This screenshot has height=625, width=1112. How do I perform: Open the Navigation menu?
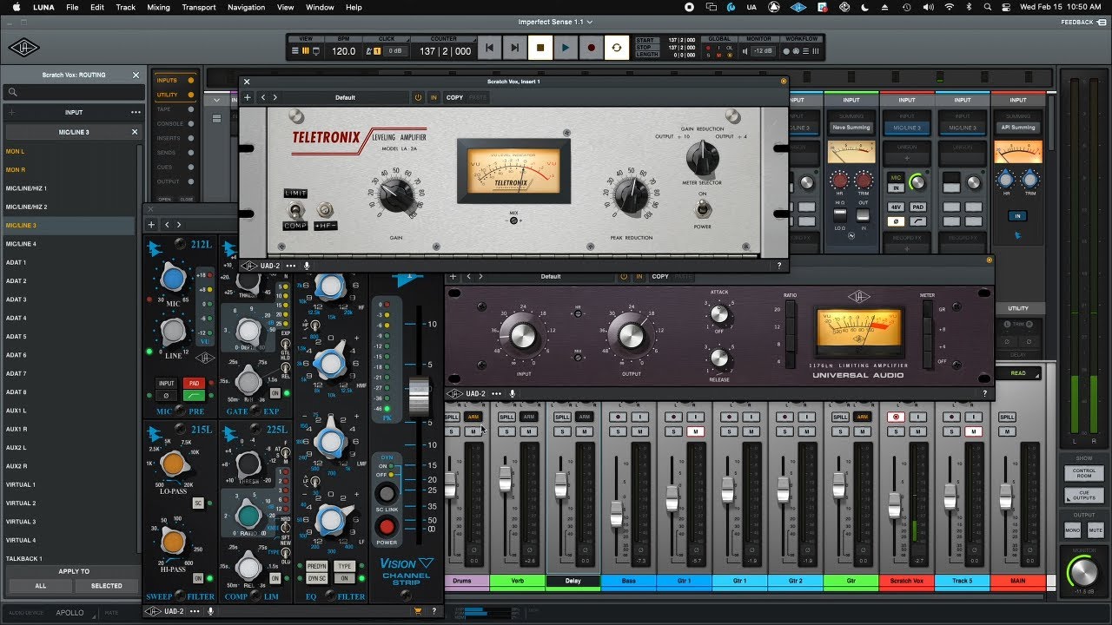247,7
